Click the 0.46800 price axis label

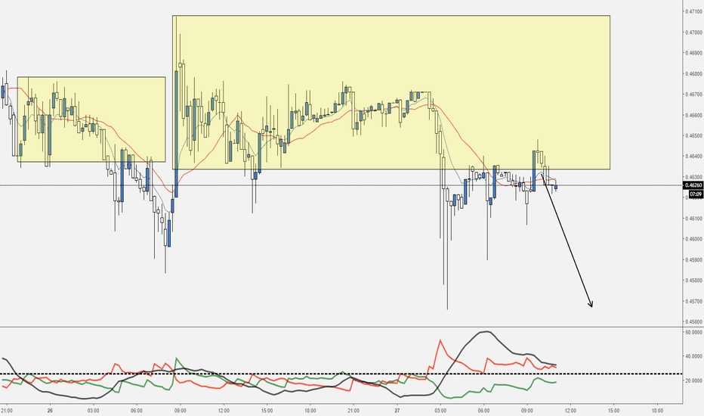[693, 74]
